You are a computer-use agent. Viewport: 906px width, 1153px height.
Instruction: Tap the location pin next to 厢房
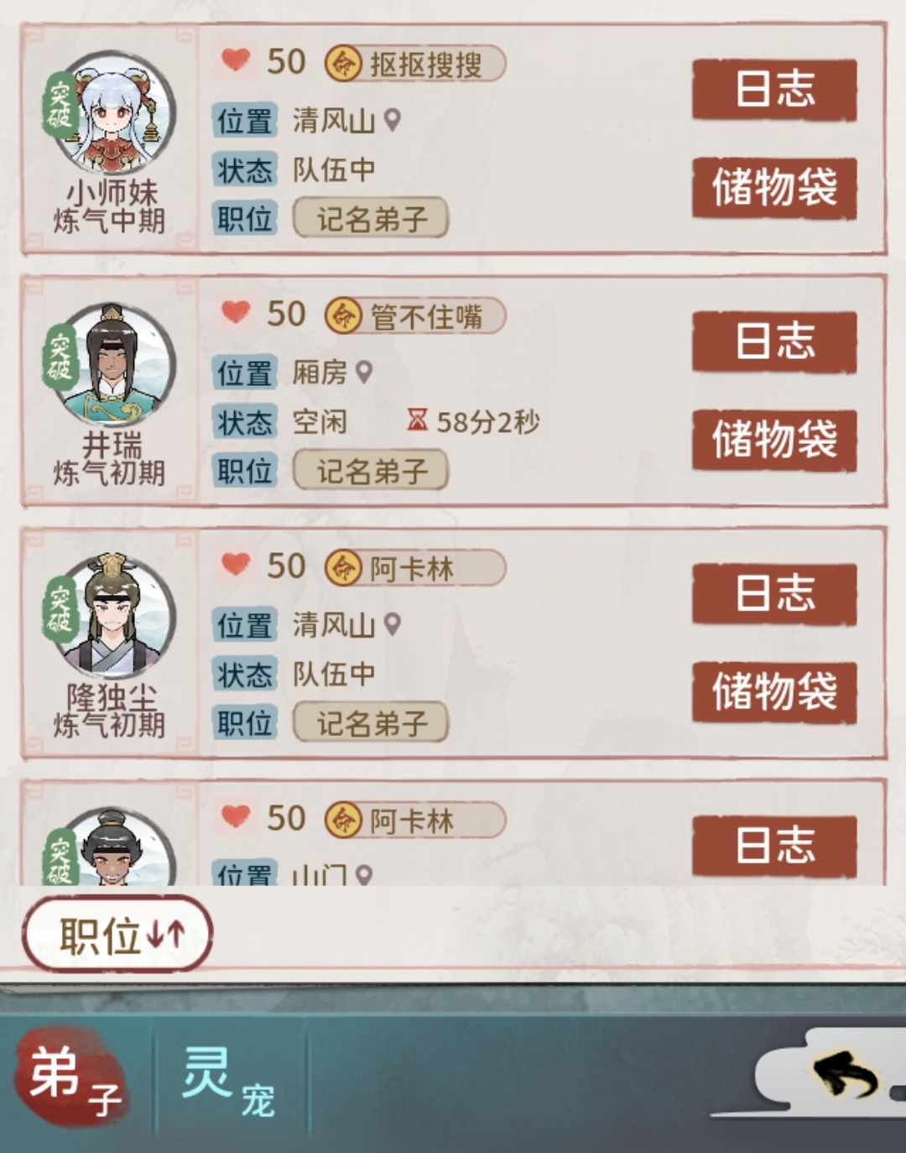(363, 372)
